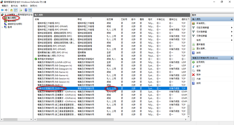Click 說明 help under the 輸入規則 actions section
234x125 pixels.
tap(199, 53)
